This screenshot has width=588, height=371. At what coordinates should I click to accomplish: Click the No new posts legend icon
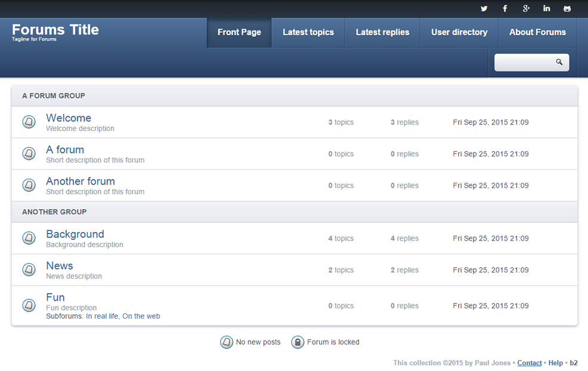point(227,342)
